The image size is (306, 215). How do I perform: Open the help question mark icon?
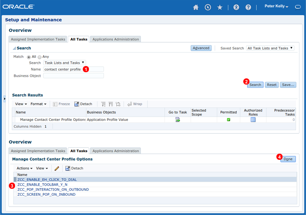click(248, 7)
